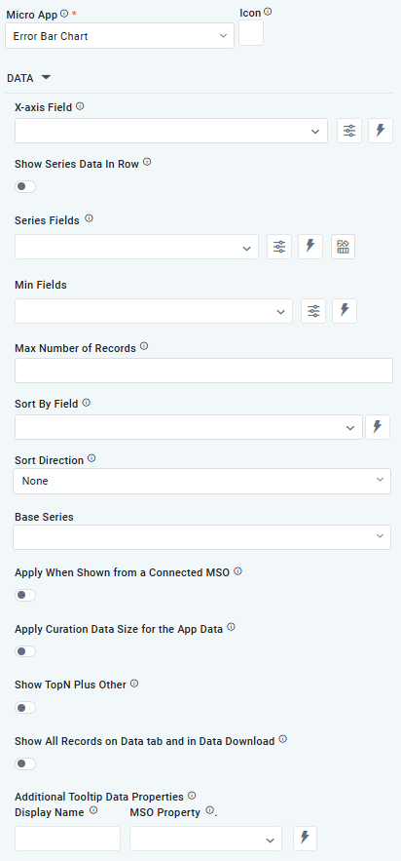This screenshot has height=861, width=401.
Task: Click the Series Fields lightning bolt icon
Action: [310, 247]
